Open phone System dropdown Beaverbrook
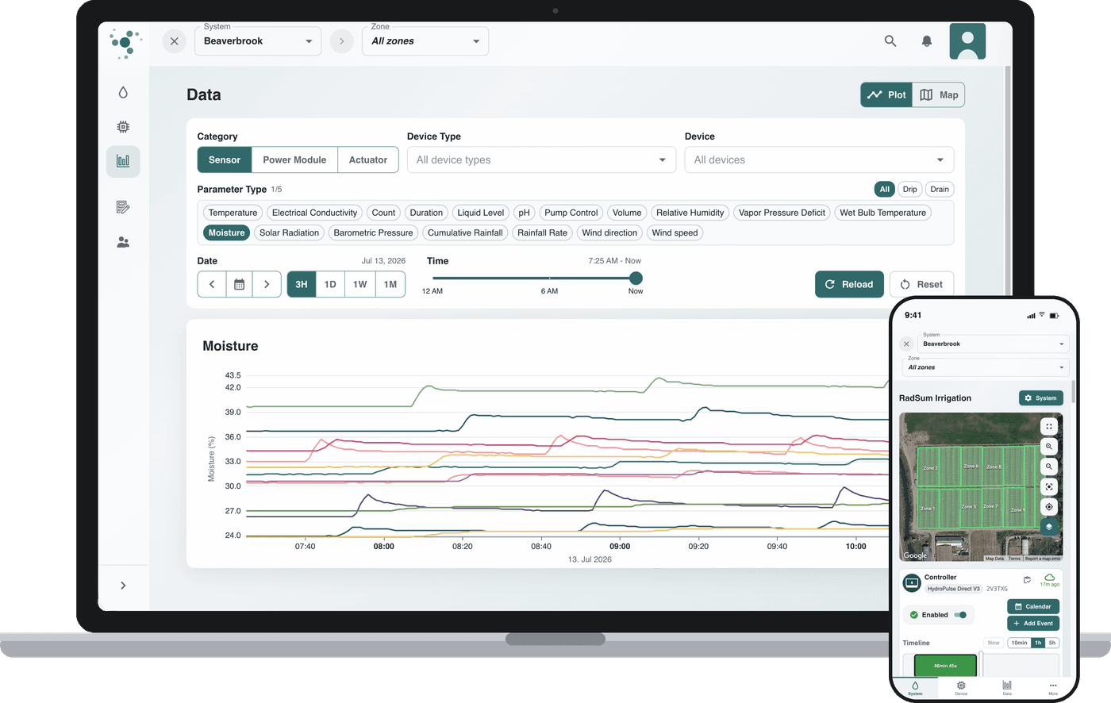This screenshot has height=703, width=1111. [994, 344]
